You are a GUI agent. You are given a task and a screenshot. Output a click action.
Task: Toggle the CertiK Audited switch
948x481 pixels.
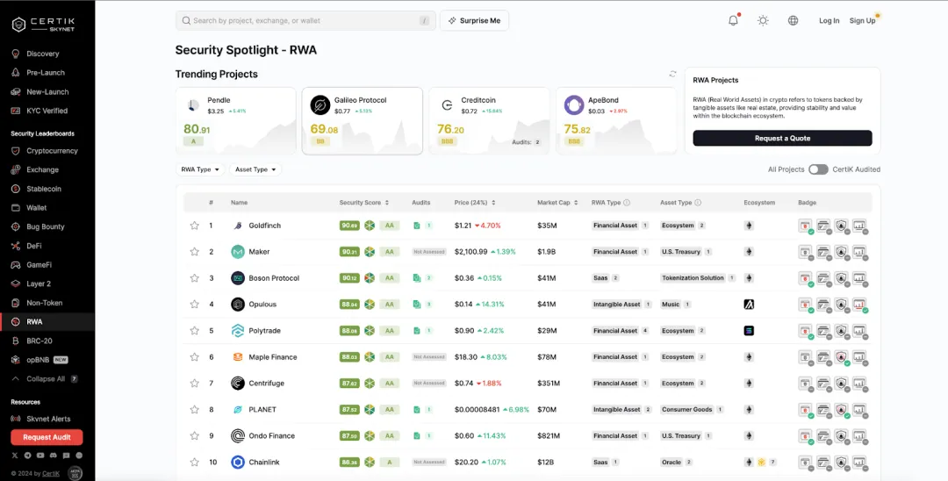point(818,169)
